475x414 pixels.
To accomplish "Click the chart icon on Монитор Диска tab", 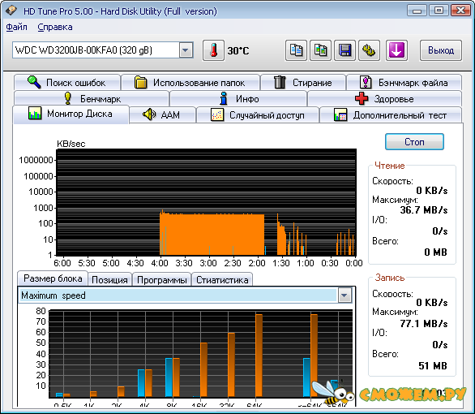I will coord(35,113).
